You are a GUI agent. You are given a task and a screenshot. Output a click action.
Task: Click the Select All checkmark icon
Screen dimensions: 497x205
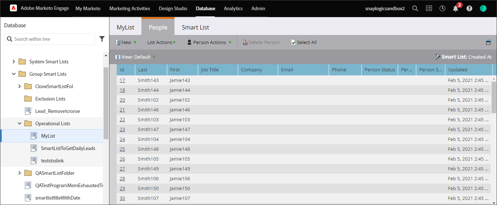click(x=293, y=43)
